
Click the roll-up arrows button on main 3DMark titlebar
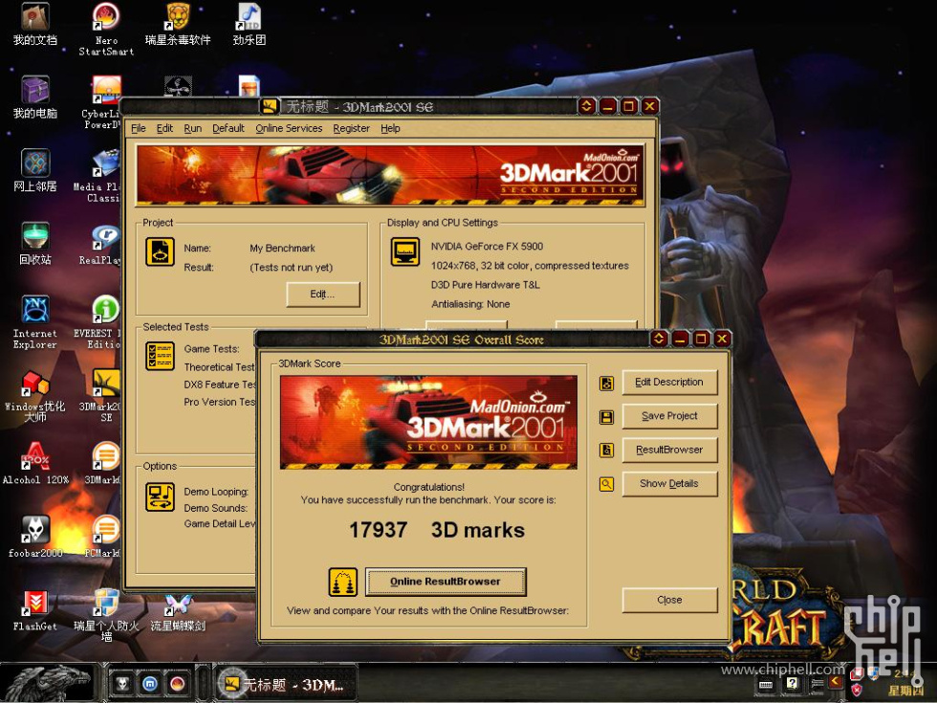tap(587, 106)
